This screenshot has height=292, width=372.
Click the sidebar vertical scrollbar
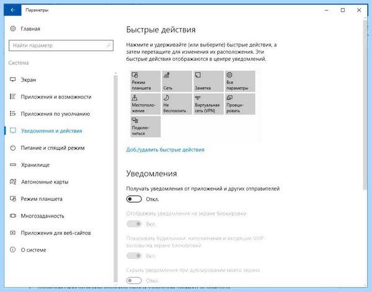(115, 178)
